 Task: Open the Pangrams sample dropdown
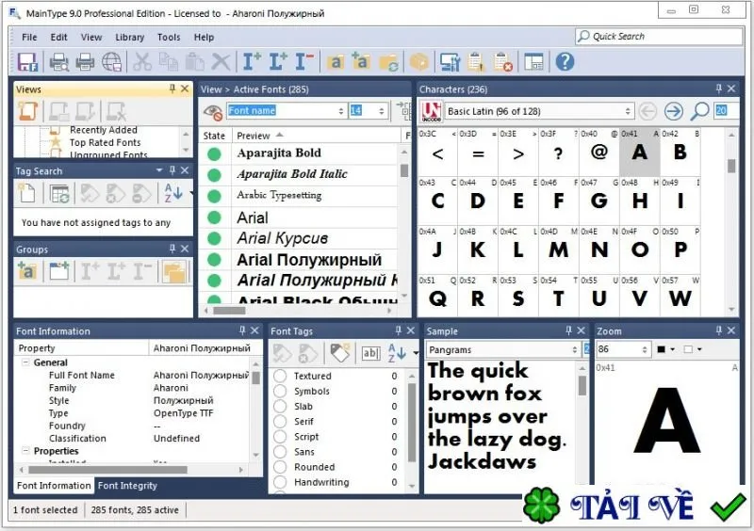click(x=575, y=350)
